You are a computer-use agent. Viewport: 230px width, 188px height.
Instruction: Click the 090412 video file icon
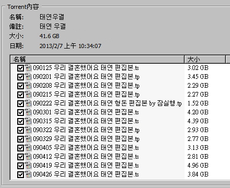[x=28, y=157]
